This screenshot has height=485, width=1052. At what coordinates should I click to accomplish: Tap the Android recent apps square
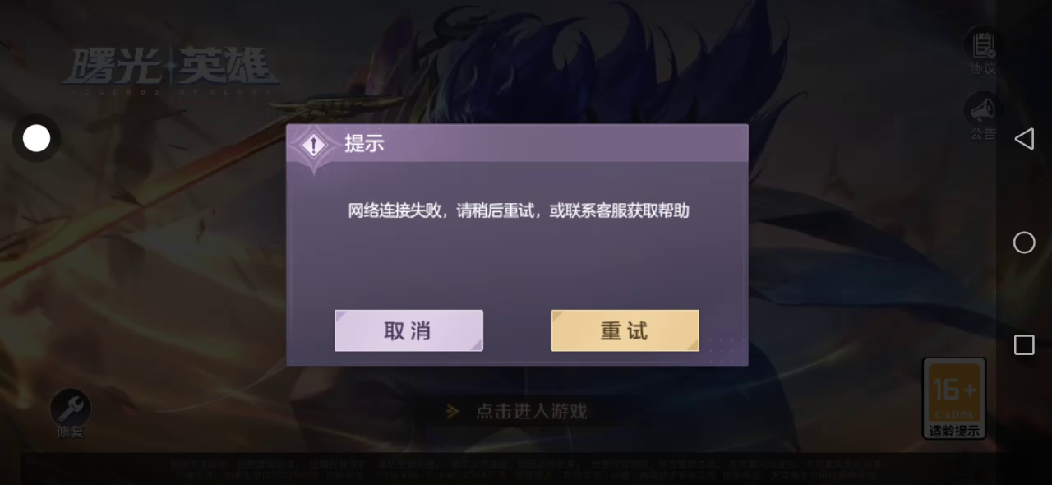tap(1024, 344)
